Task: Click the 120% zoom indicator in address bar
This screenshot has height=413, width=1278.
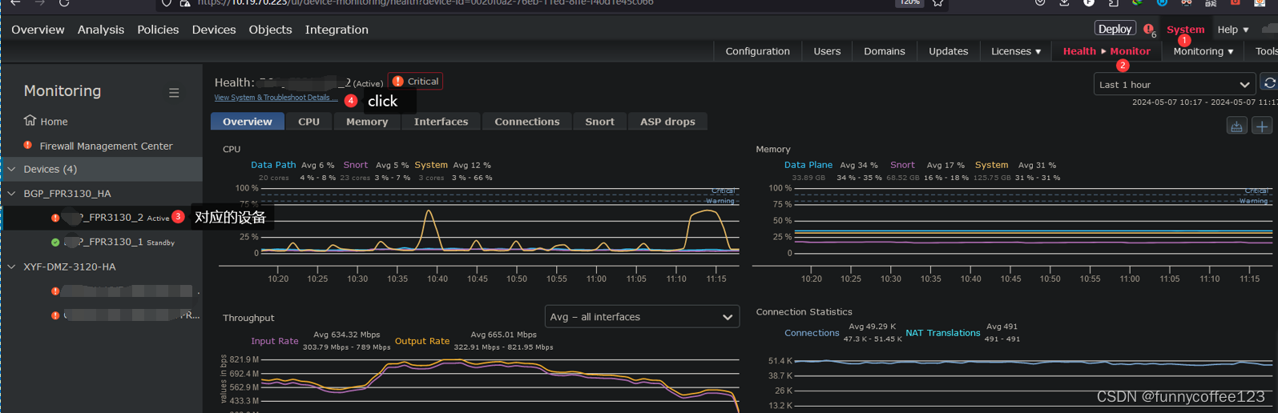Action: 908,3
